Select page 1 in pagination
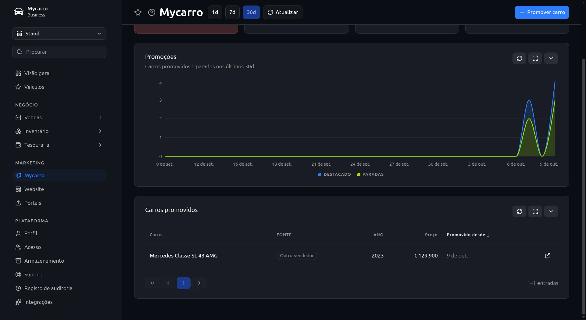The image size is (586, 320). (x=184, y=283)
